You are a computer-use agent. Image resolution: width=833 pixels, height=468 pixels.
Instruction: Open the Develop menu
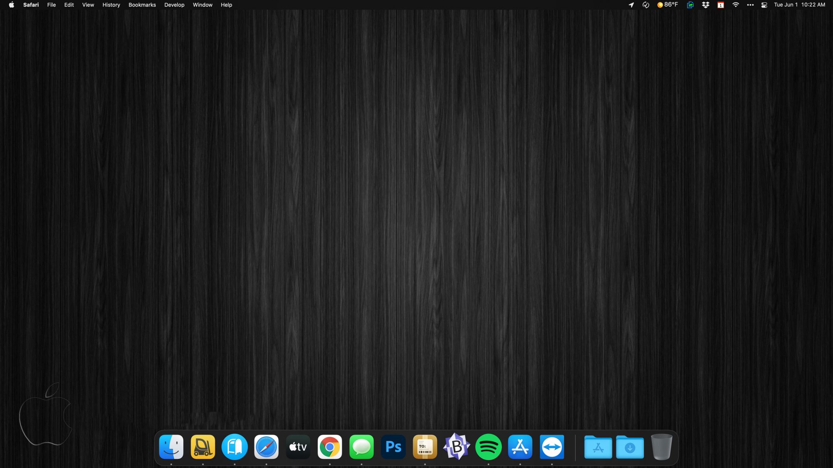174,5
